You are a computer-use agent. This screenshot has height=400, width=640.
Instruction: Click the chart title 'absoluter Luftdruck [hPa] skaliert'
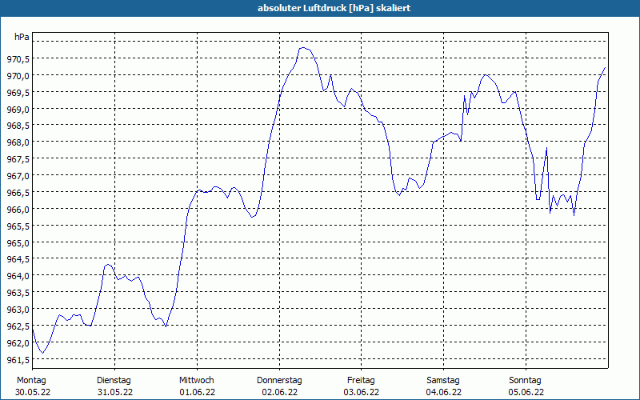(334, 8)
